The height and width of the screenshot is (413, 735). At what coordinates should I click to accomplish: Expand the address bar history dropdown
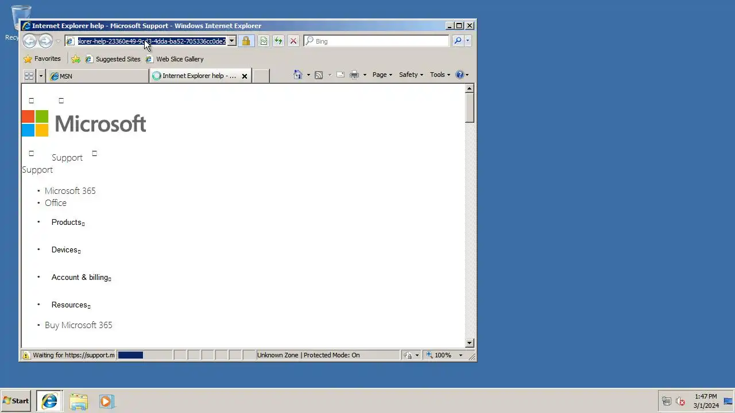231,41
